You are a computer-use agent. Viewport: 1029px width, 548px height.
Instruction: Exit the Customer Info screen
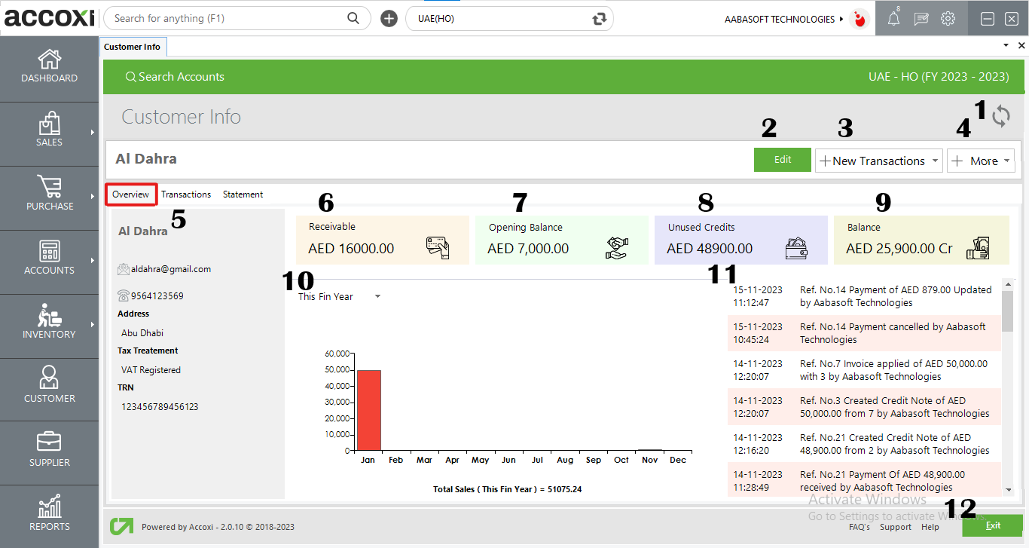point(993,525)
